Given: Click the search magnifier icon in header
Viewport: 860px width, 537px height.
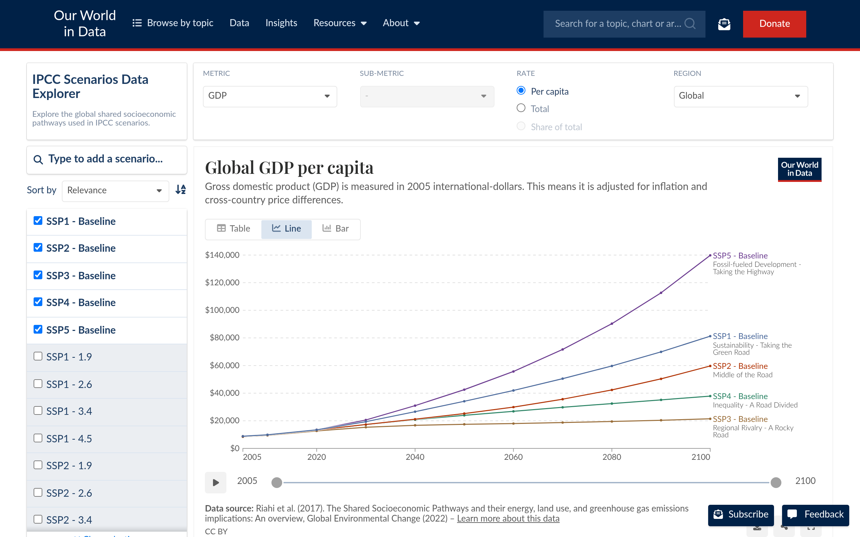Looking at the screenshot, I should 690,24.
